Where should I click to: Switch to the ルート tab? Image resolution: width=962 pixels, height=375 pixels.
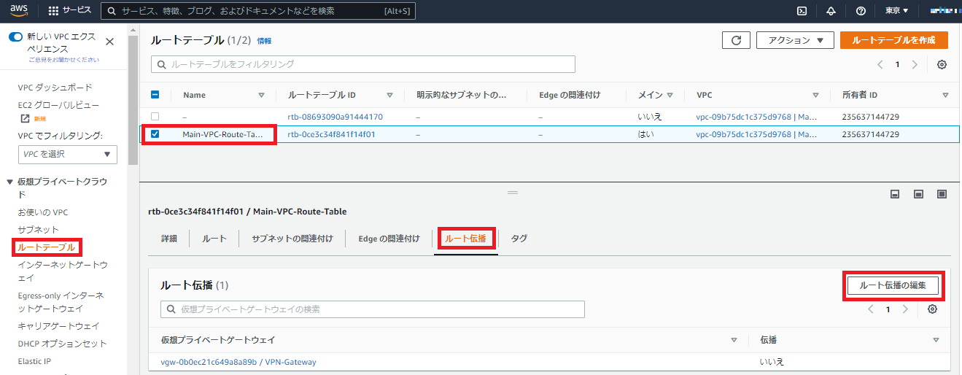click(214, 239)
